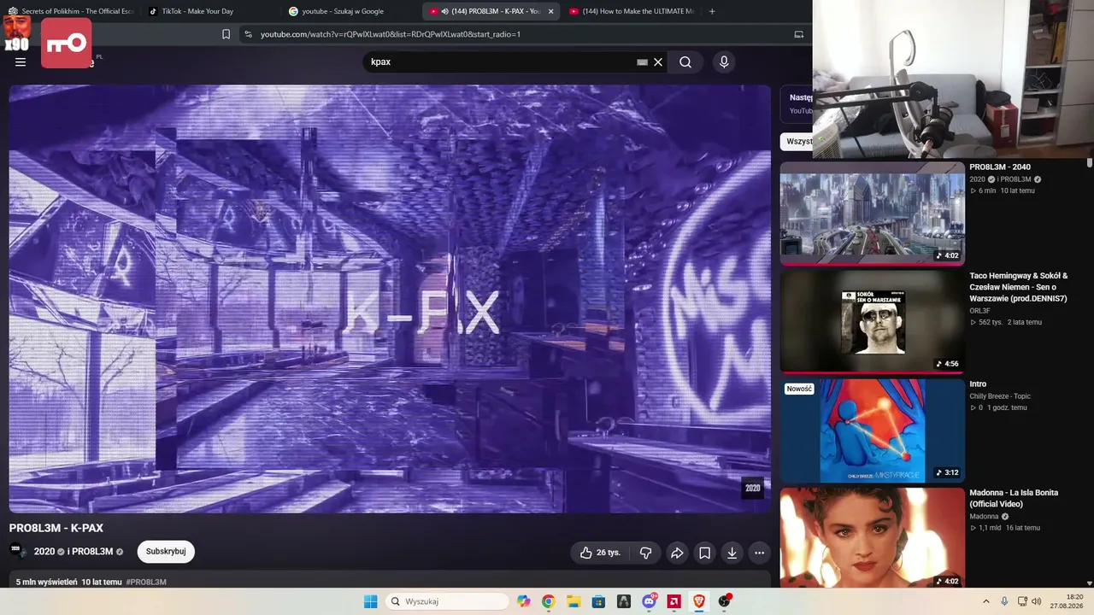
Task: Click the 2020 channel watermark on the video
Action: pyautogui.click(x=752, y=488)
